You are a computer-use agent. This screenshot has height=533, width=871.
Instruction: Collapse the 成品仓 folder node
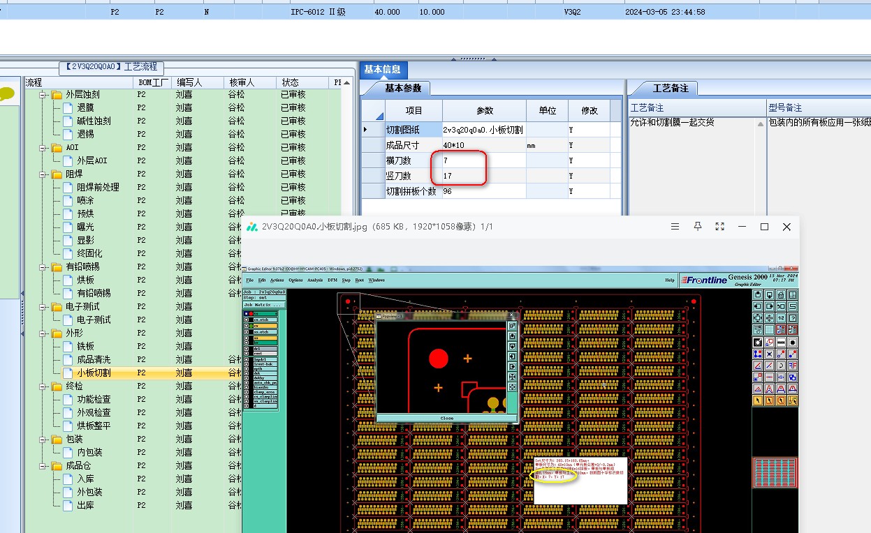click(43, 466)
